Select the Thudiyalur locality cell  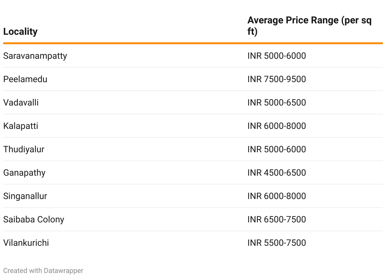point(24,149)
